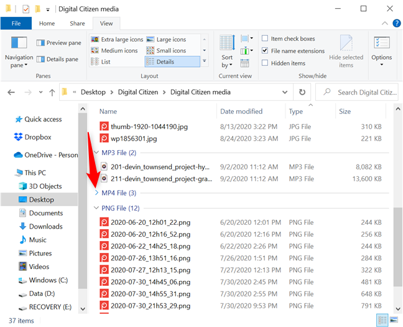This screenshot has width=403, height=327.
Task: Navigate to Desktop in the breadcrumb
Action: point(93,92)
